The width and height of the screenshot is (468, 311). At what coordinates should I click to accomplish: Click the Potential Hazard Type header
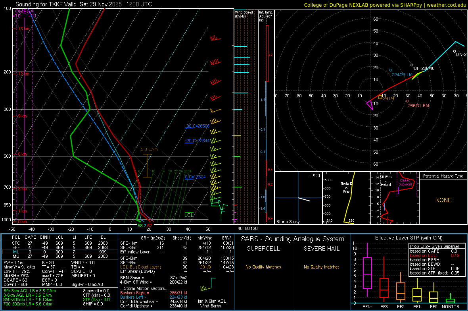point(443,176)
